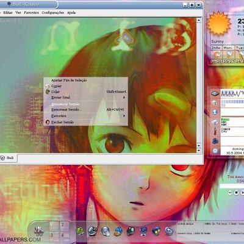Launch the dark monitor with green light icon
244x244 pixels.
coord(131,231)
